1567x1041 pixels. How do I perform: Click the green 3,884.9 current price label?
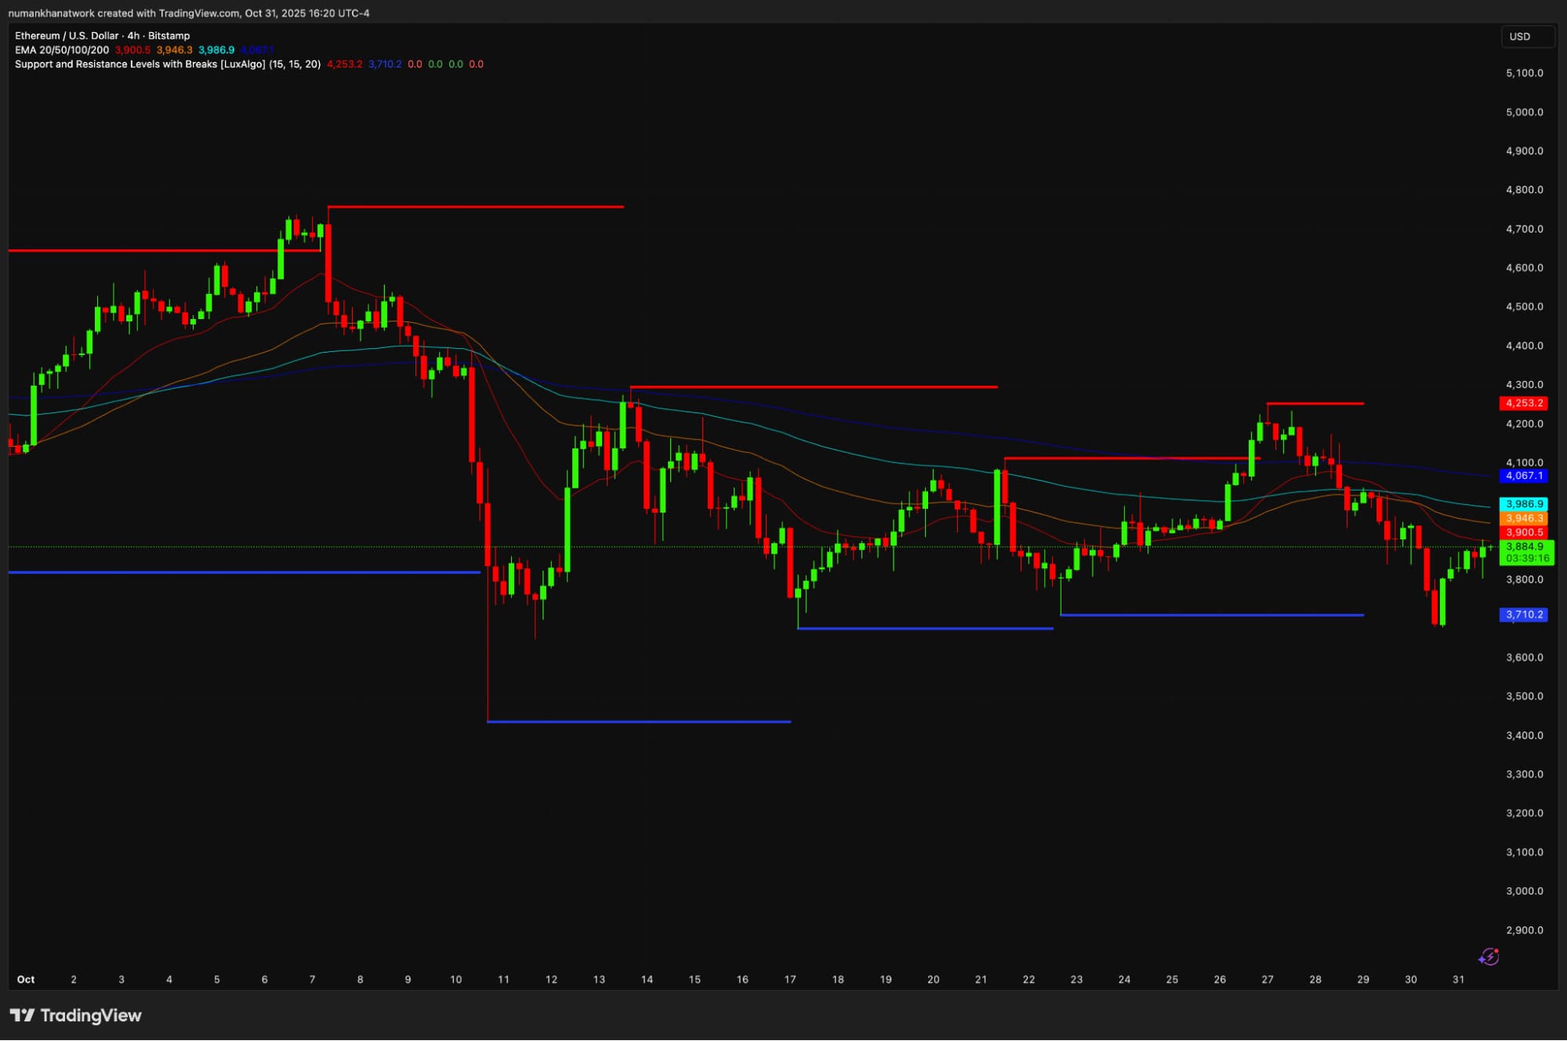1524,546
